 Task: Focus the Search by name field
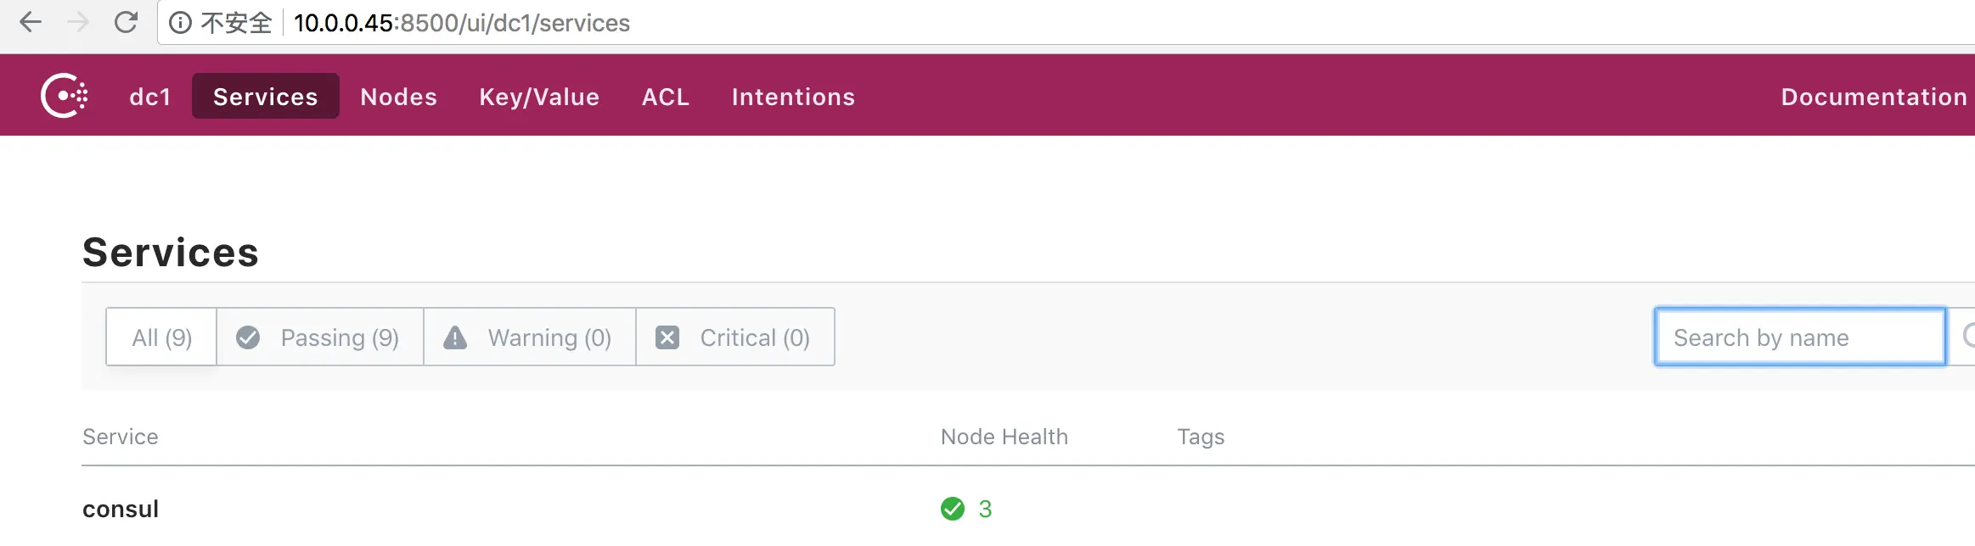click(1798, 337)
